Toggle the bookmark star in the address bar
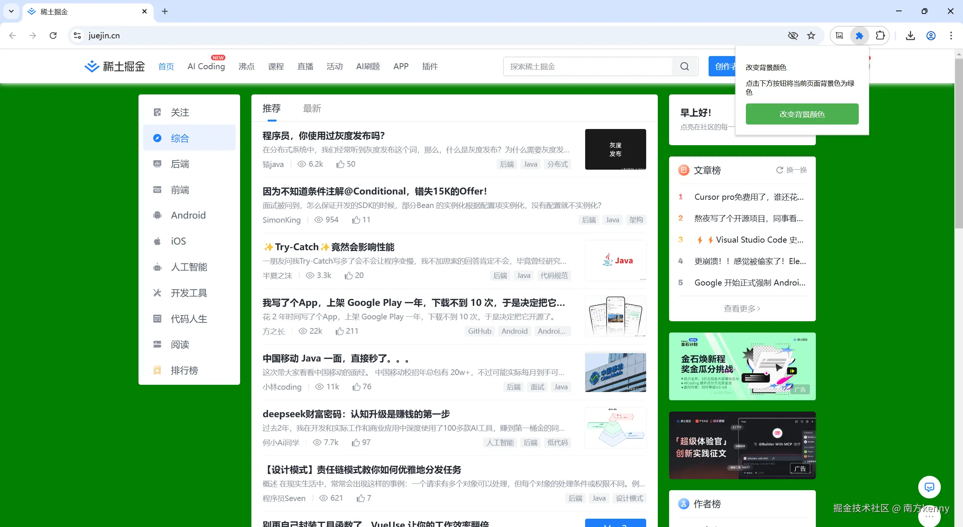Screen dimensions: 963x527 (811, 35)
